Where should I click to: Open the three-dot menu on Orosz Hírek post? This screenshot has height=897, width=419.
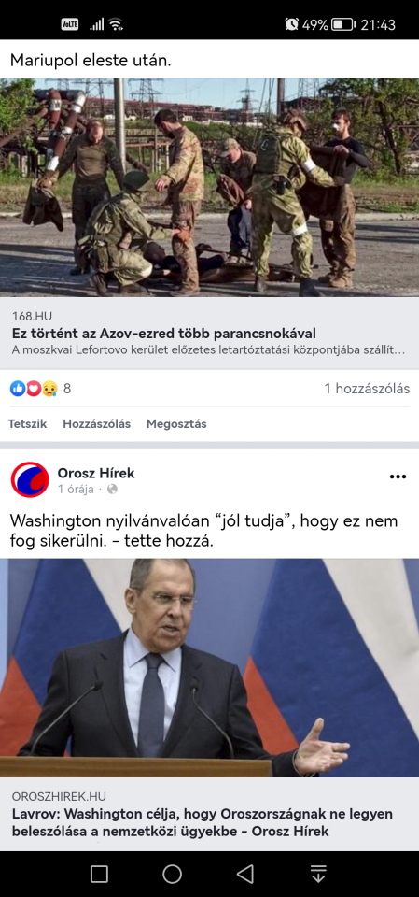tap(398, 477)
